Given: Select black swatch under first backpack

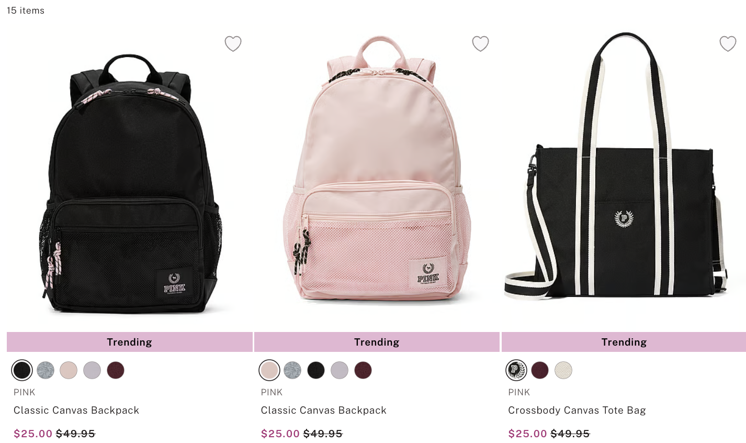Looking at the screenshot, I should pyautogui.click(x=22, y=370).
